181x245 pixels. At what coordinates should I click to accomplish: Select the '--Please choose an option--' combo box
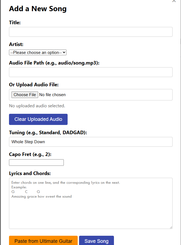[x=38, y=52]
